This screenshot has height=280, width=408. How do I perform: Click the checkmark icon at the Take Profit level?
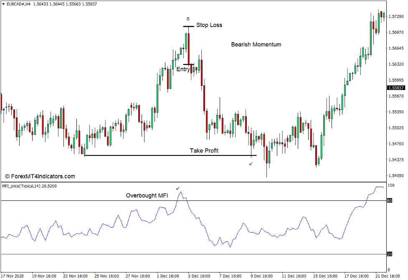click(x=251, y=164)
